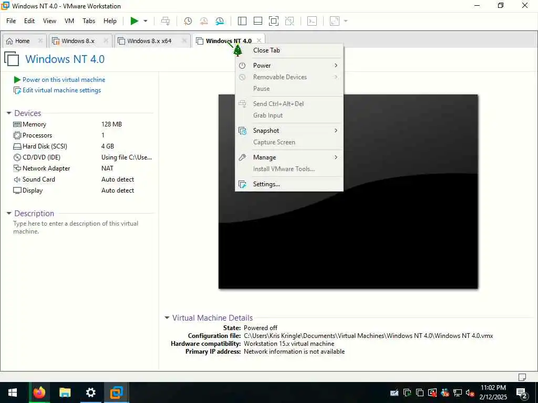The height and width of the screenshot is (403, 538).
Task: Select Settings... in the context menu
Action: click(x=289, y=184)
